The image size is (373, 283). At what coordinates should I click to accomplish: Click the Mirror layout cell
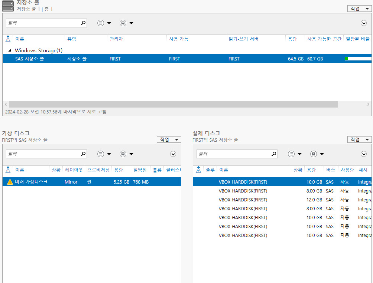click(71, 182)
